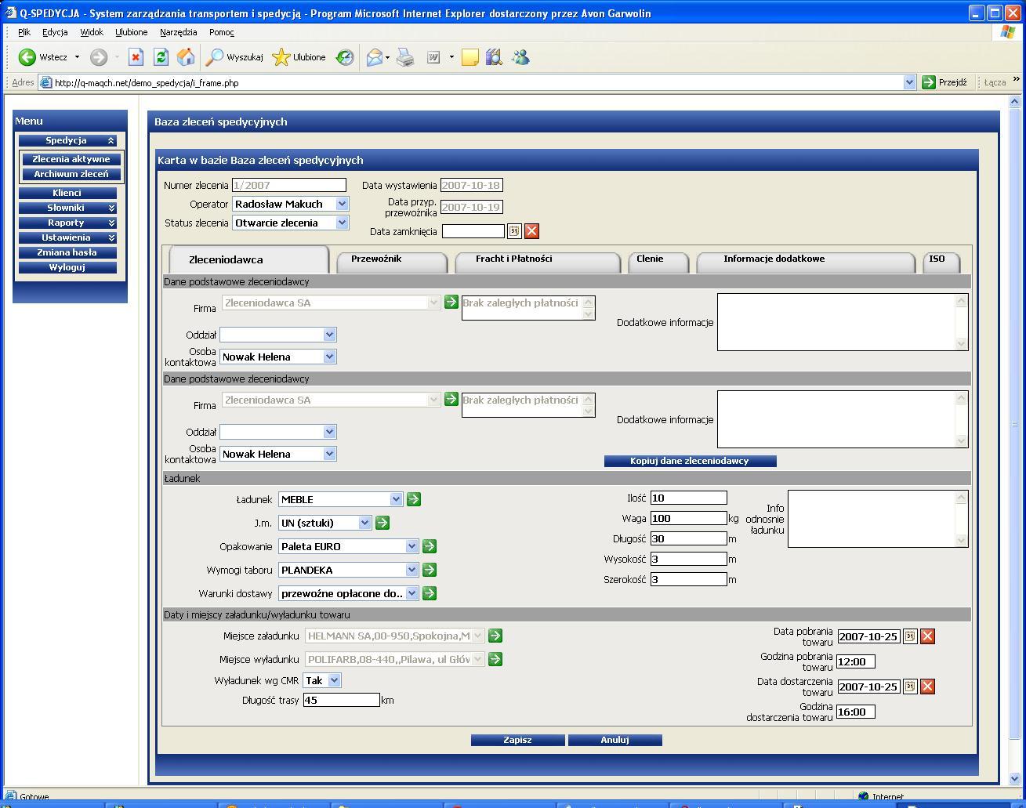Click green arrow beside Warunki dostawy

pos(429,593)
